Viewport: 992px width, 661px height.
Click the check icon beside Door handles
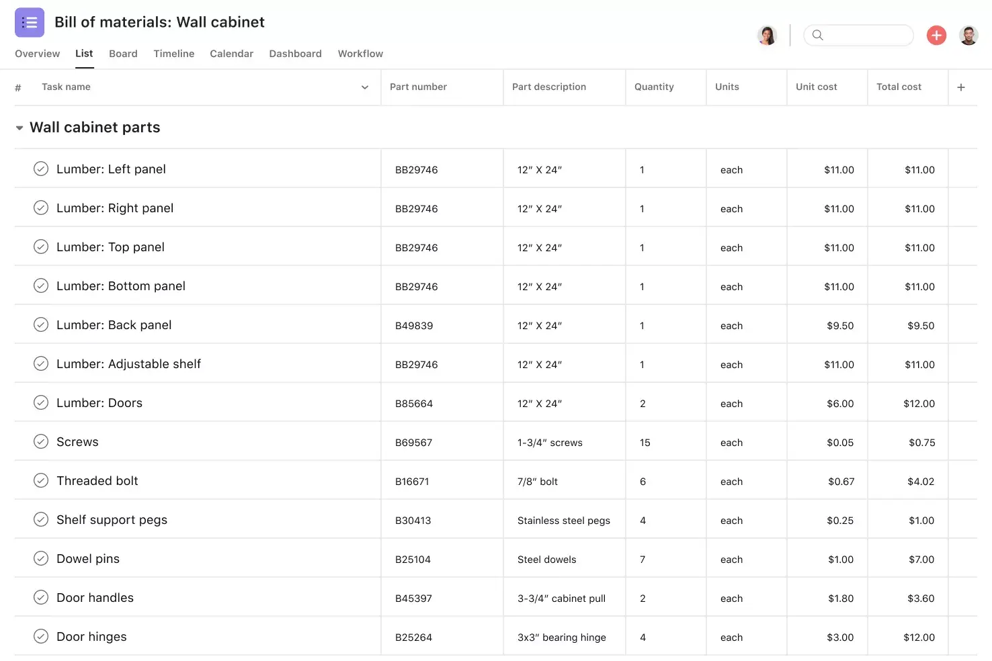coord(40,597)
